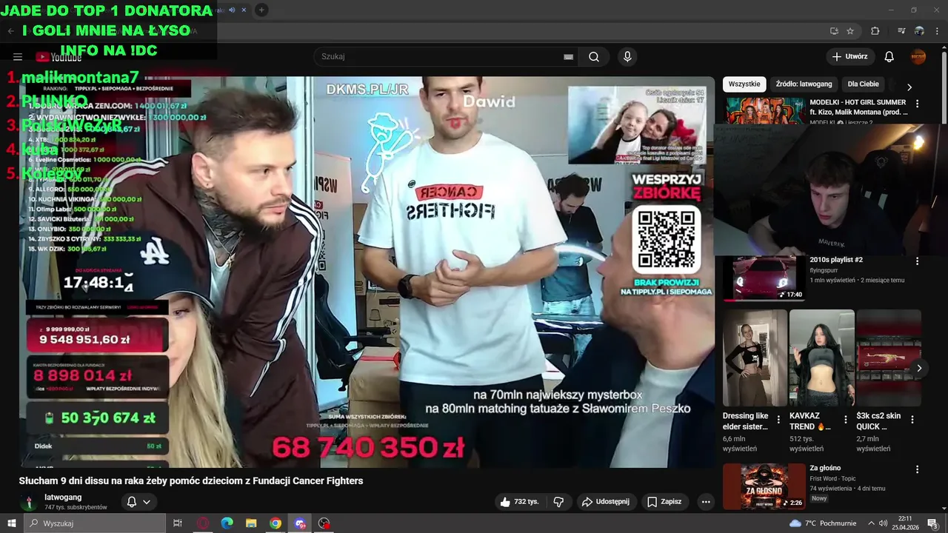
Task: Click the Za głośno video title
Action: (x=825, y=468)
